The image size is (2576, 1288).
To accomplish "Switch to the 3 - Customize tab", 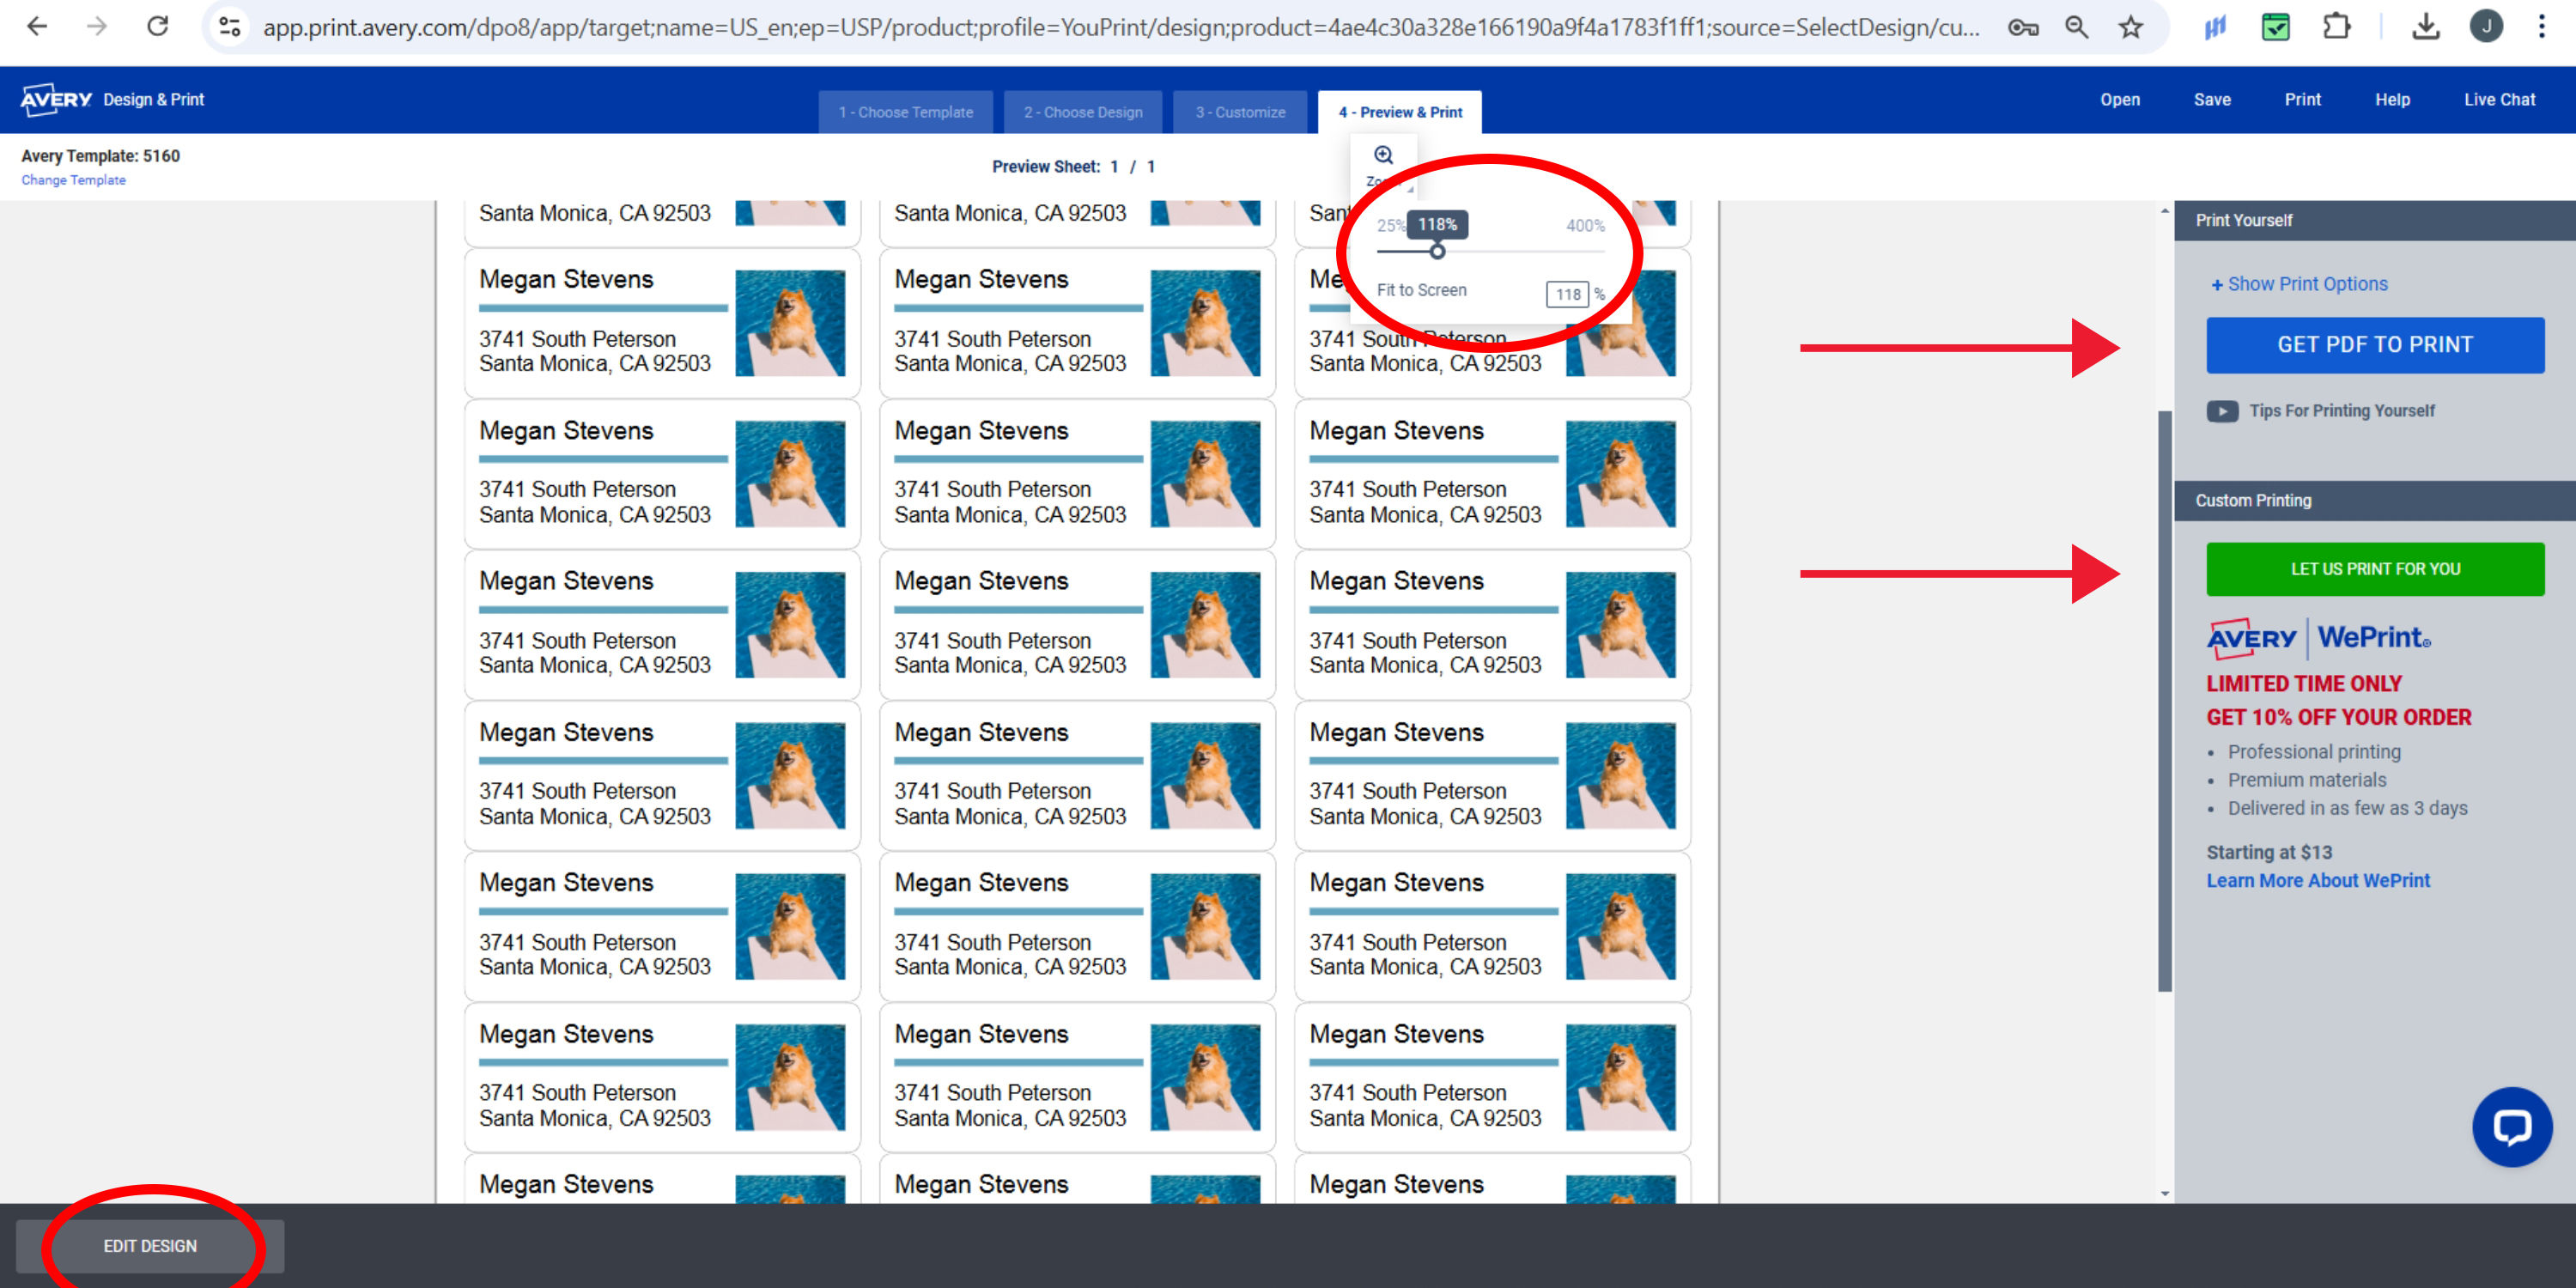I will [x=1240, y=112].
